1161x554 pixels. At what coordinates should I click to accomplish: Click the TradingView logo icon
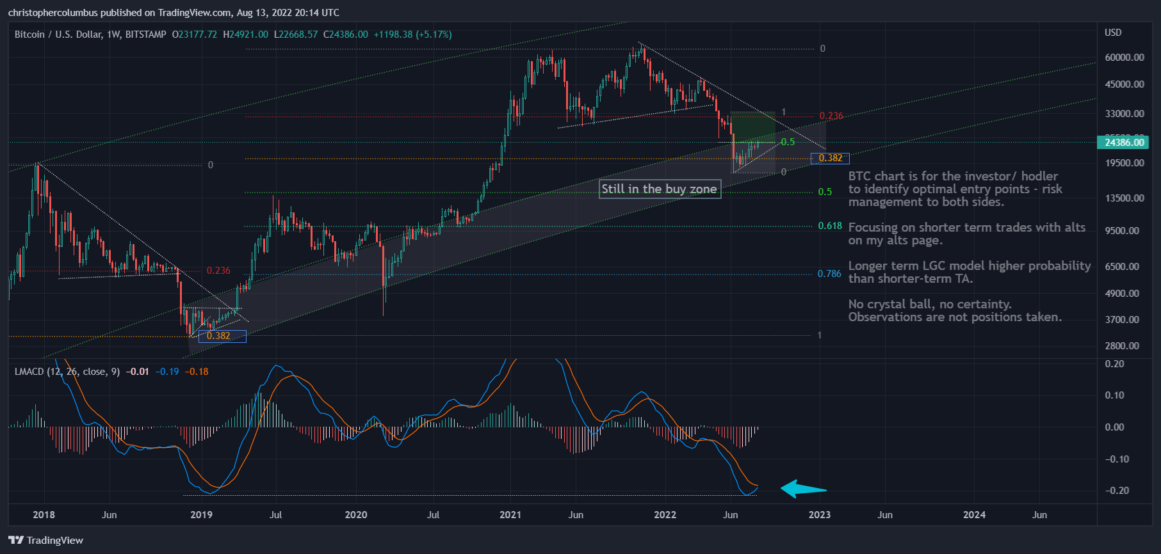[x=16, y=540]
